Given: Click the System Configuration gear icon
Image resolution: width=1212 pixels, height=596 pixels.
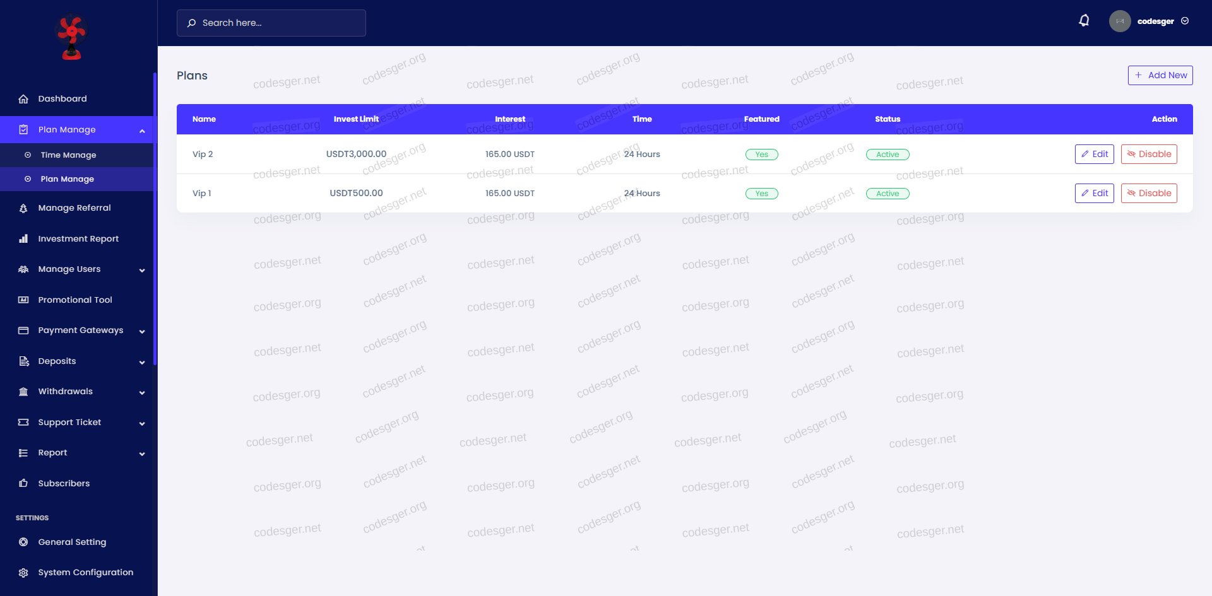Looking at the screenshot, I should [23, 573].
